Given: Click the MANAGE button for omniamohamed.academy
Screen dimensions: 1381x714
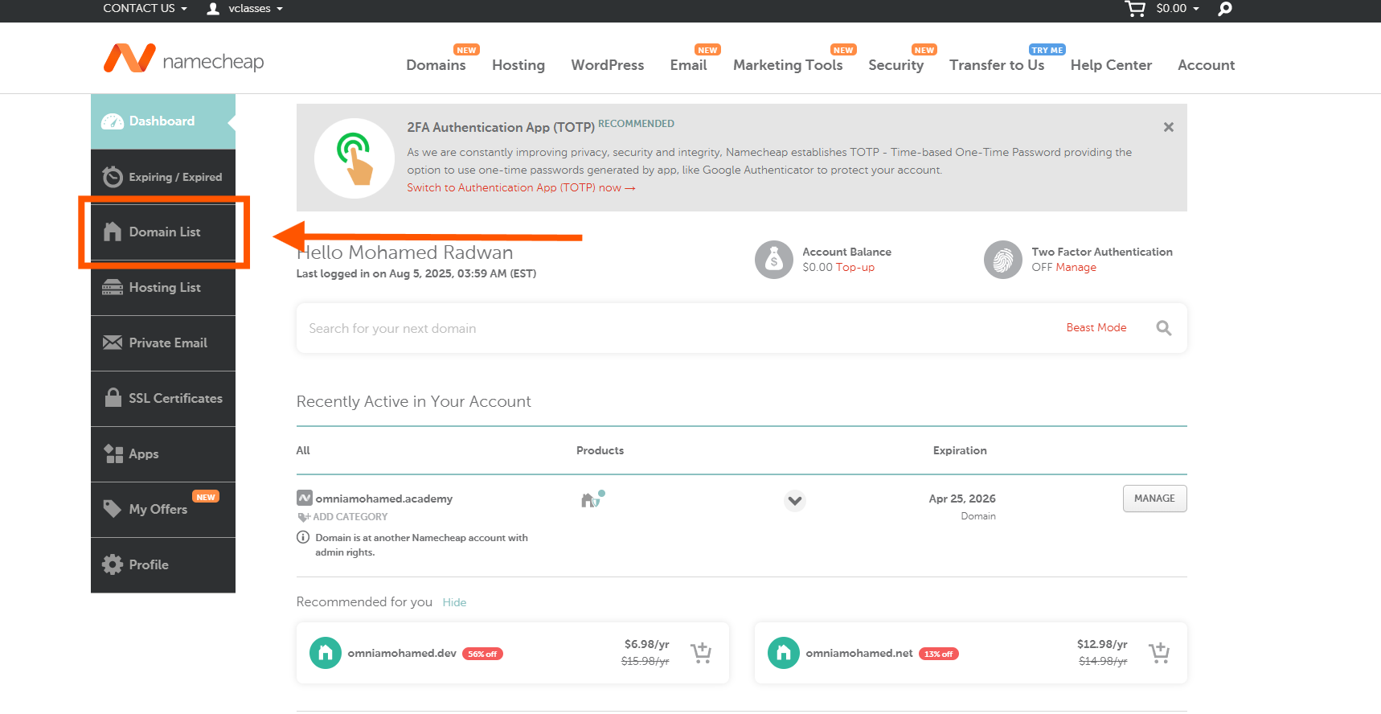Looking at the screenshot, I should click(x=1154, y=499).
